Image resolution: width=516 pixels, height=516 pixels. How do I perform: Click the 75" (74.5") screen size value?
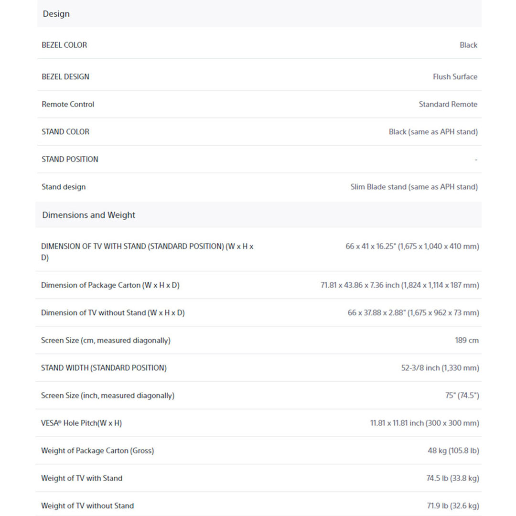pos(462,396)
